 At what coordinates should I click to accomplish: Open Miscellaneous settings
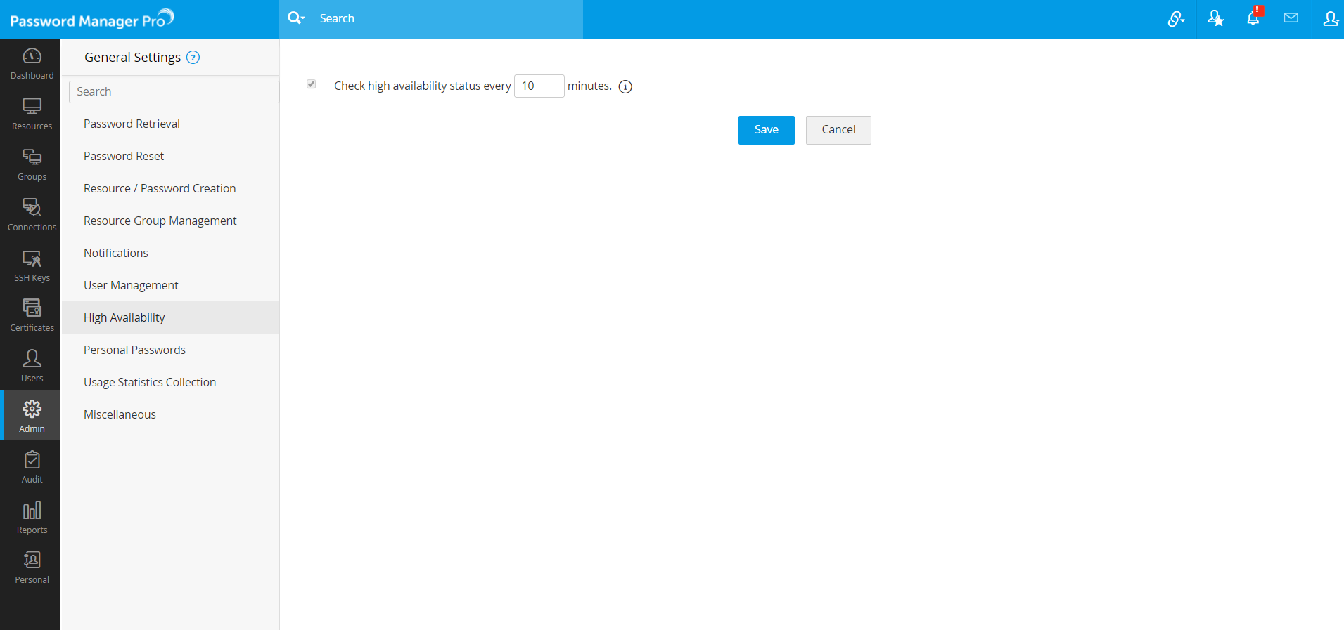click(170, 414)
